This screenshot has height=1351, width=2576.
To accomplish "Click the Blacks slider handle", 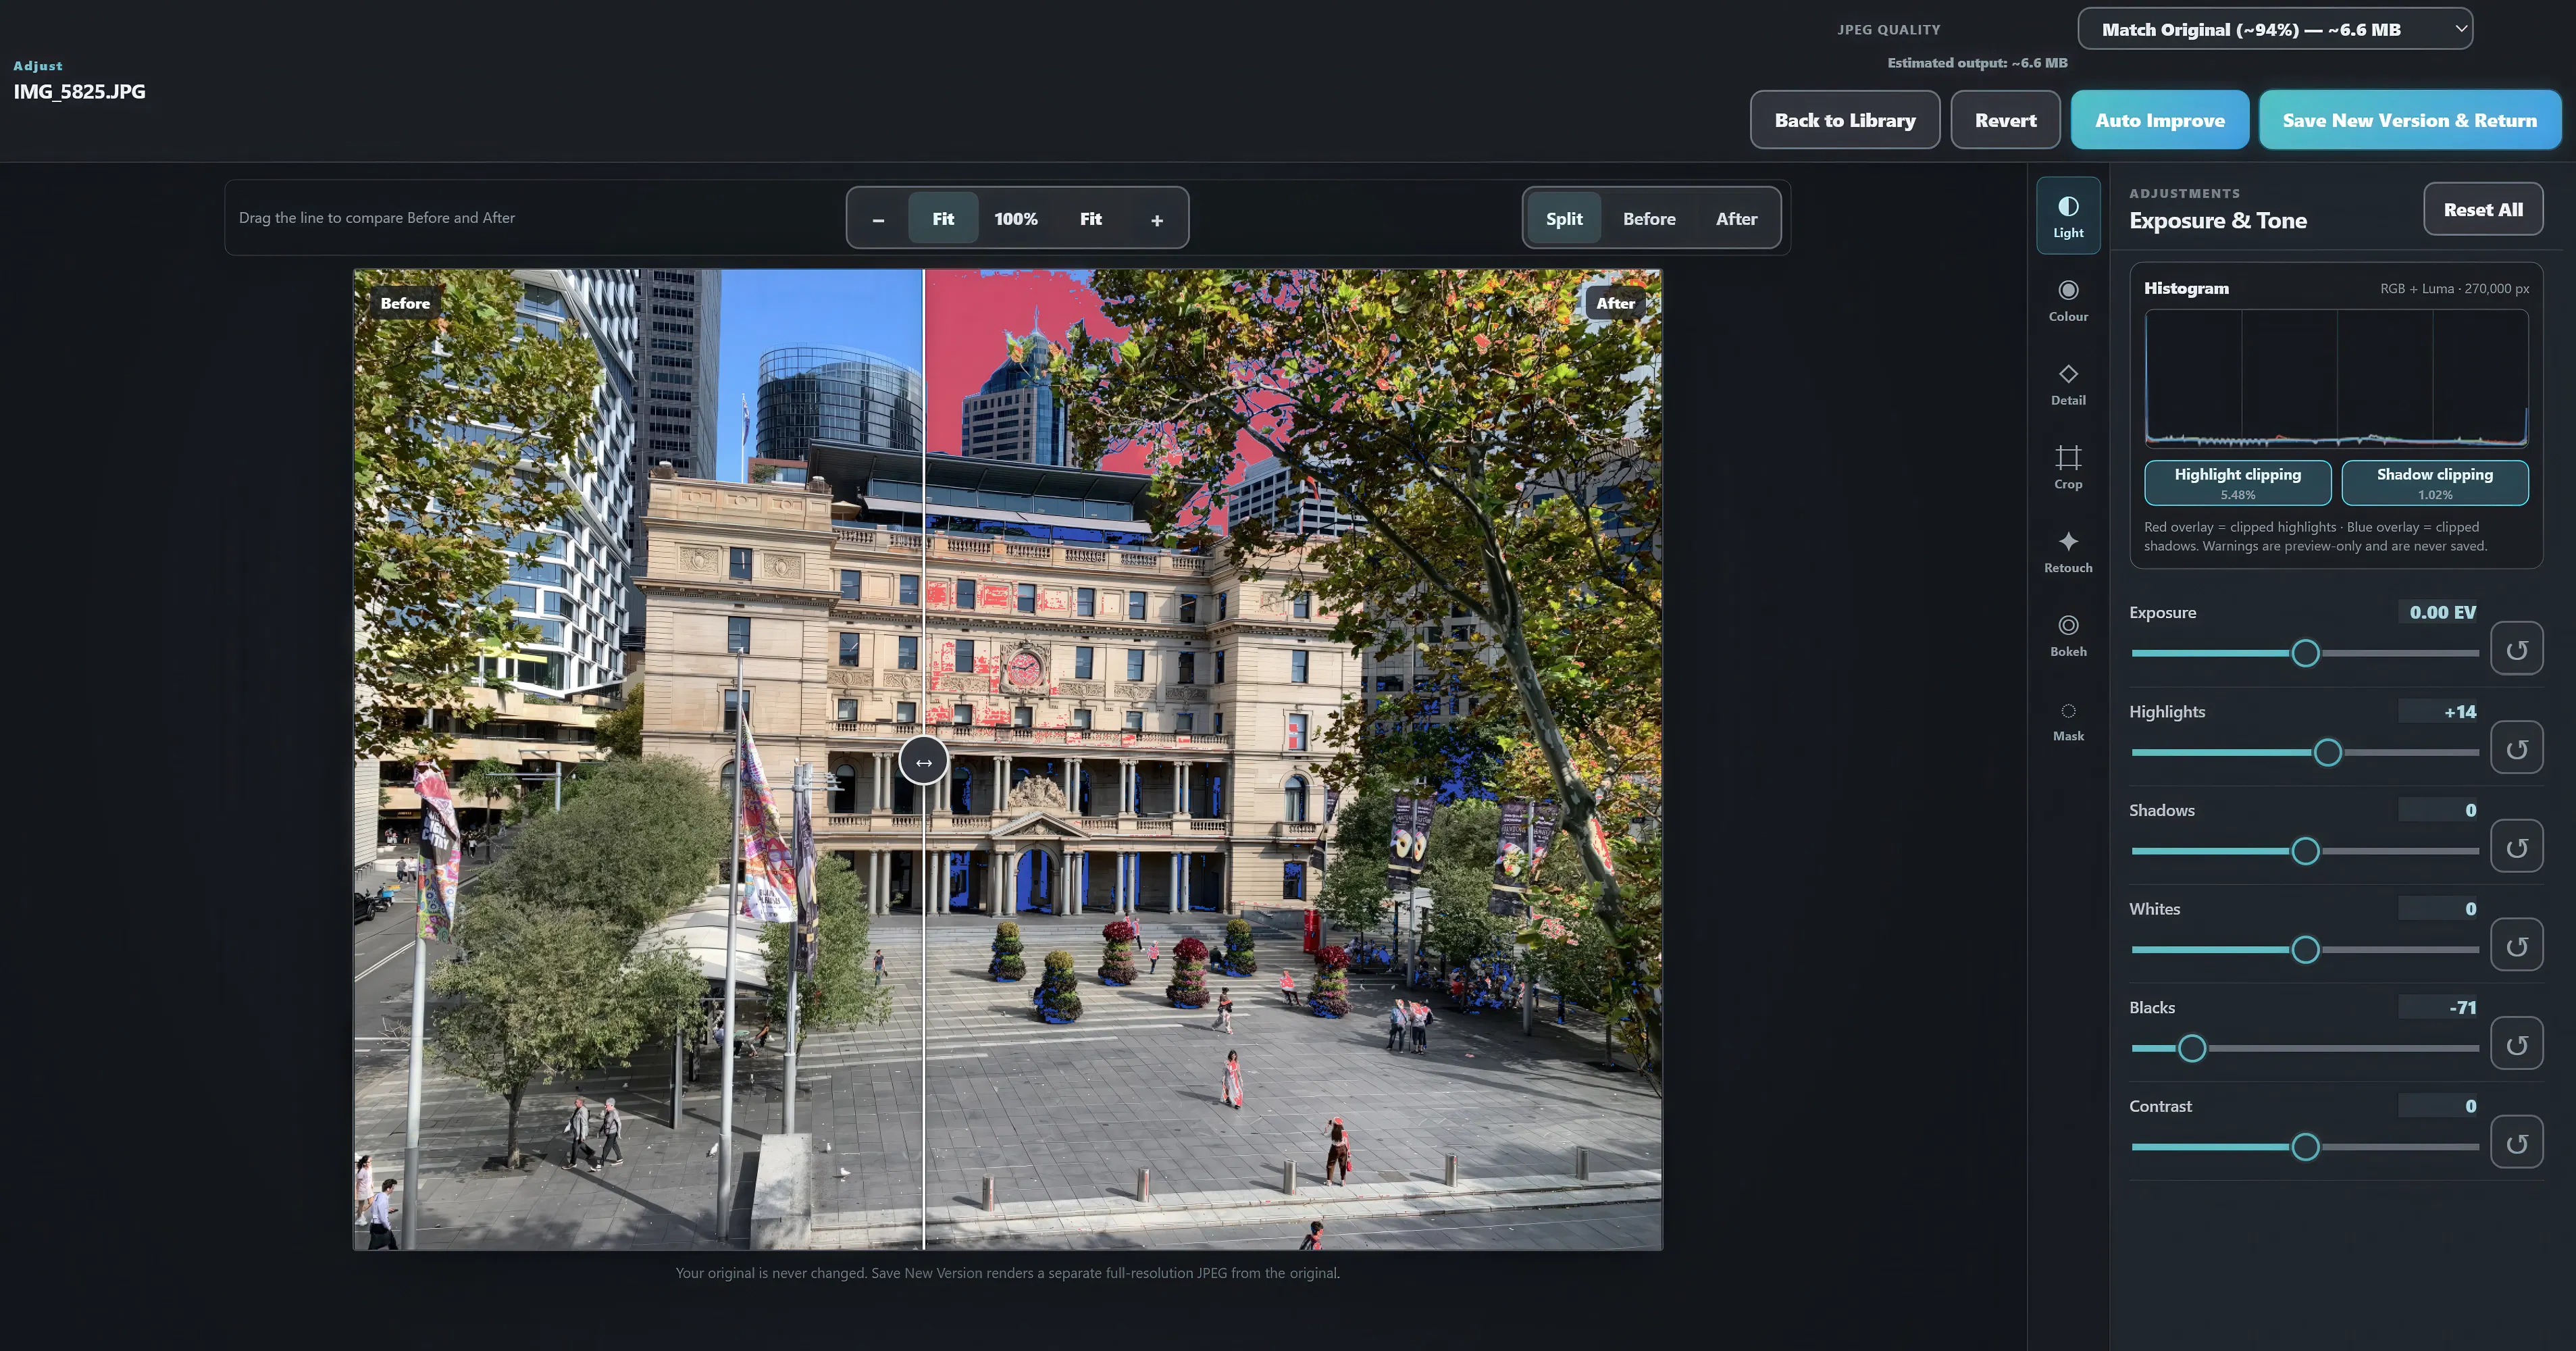I will (x=2191, y=1048).
